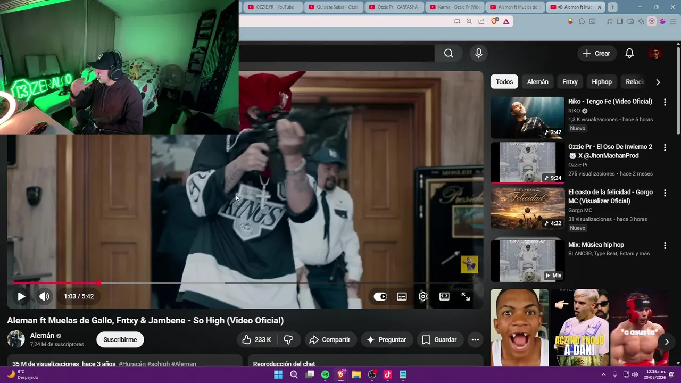The image size is (681, 383).
Task: Open Brave VPN shield icon in toolbar
Action: [x=652, y=21]
